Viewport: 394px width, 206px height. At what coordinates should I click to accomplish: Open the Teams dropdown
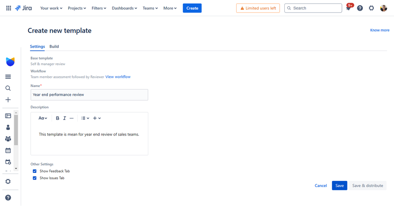click(x=150, y=8)
